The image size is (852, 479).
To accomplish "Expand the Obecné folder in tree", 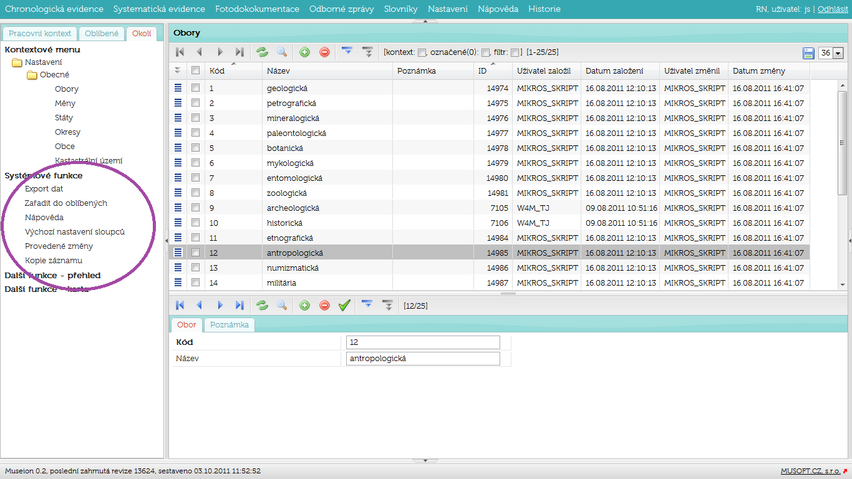I will coord(32,75).
